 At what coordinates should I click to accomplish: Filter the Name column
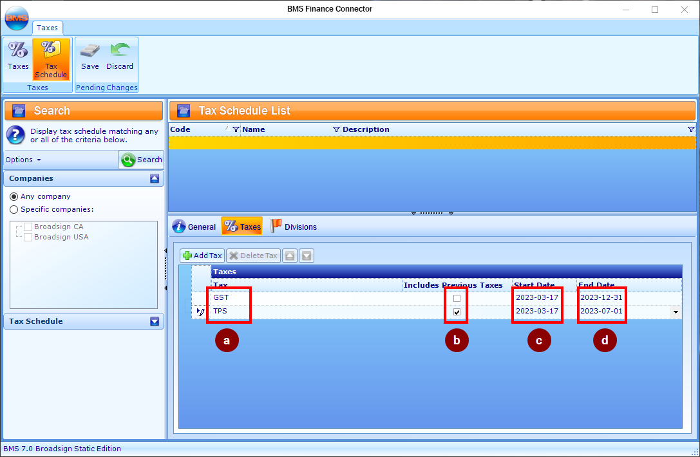click(x=336, y=129)
